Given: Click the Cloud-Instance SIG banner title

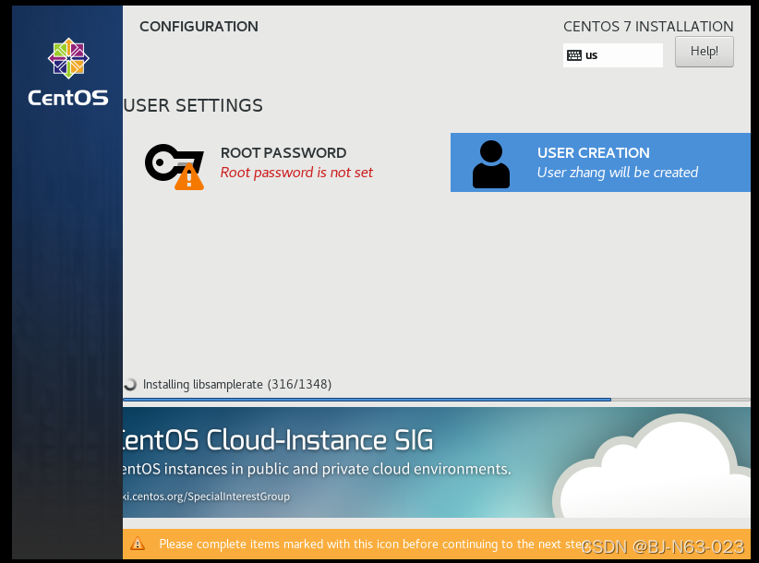Looking at the screenshot, I should coord(278,439).
